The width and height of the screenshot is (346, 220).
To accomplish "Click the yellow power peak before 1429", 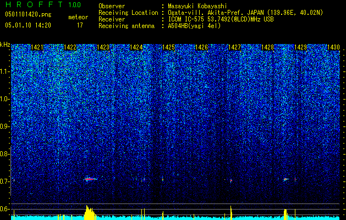I will (x=285, y=215).
